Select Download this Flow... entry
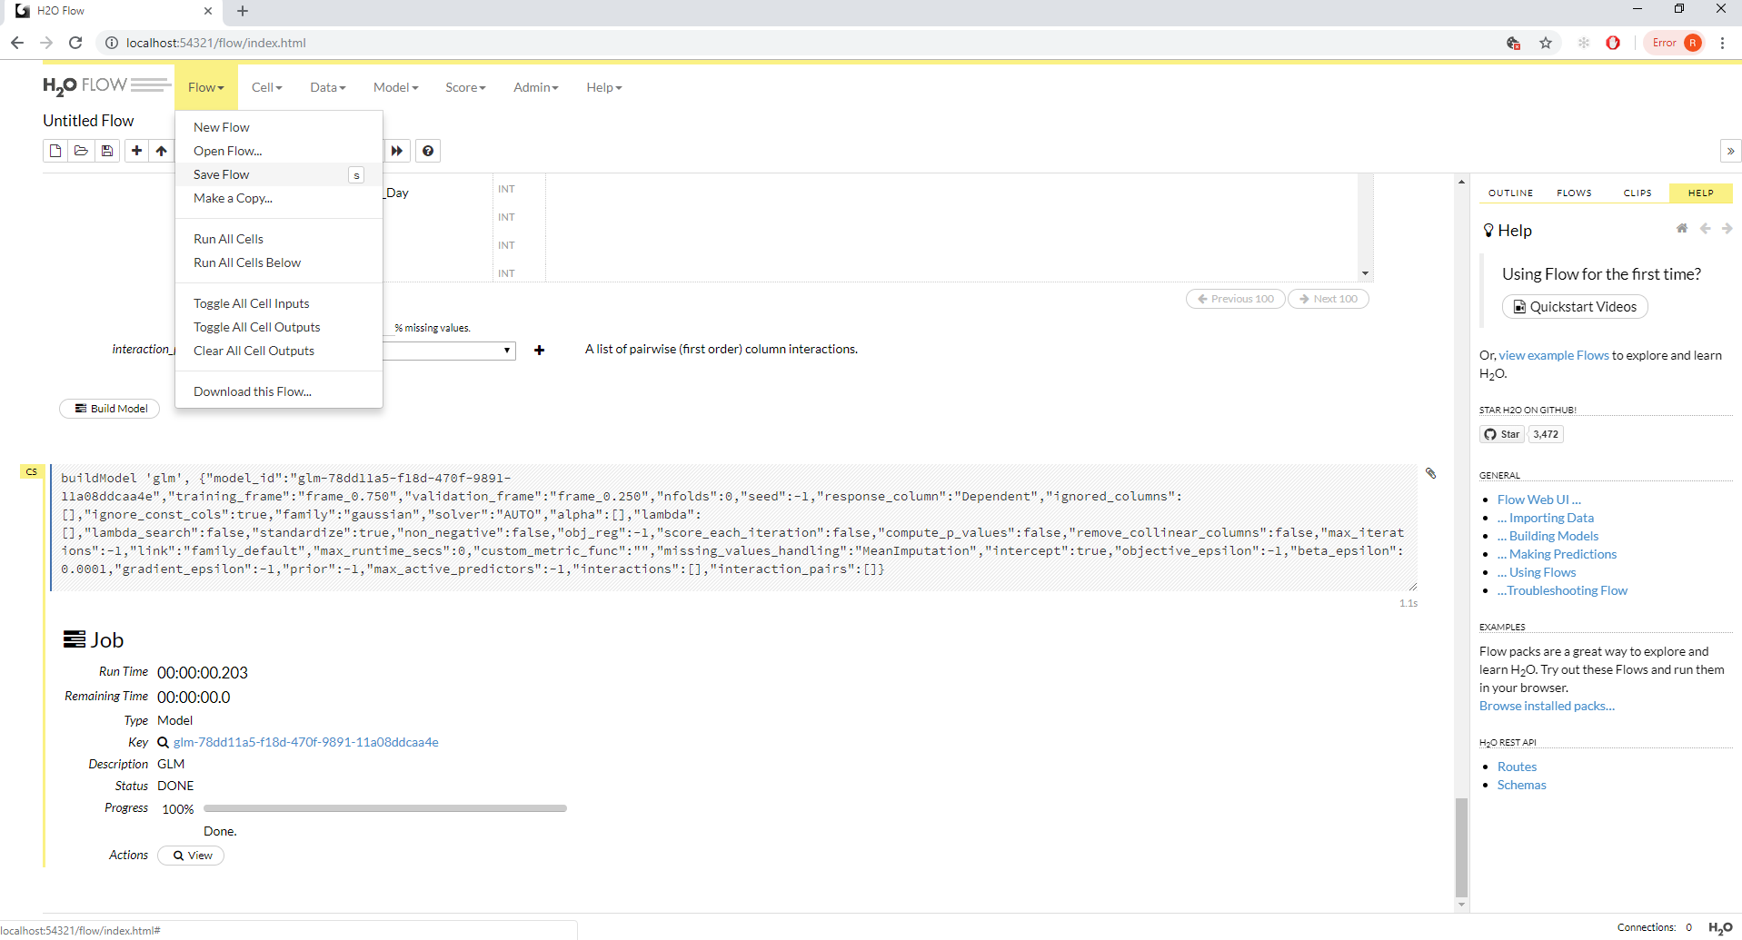This screenshot has width=1742, height=940. pyautogui.click(x=279, y=391)
